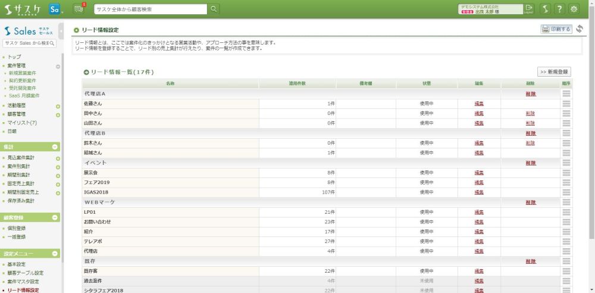Open 基本設定 in the settings menu
Screen dimensions: 595x293
coord(16,264)
